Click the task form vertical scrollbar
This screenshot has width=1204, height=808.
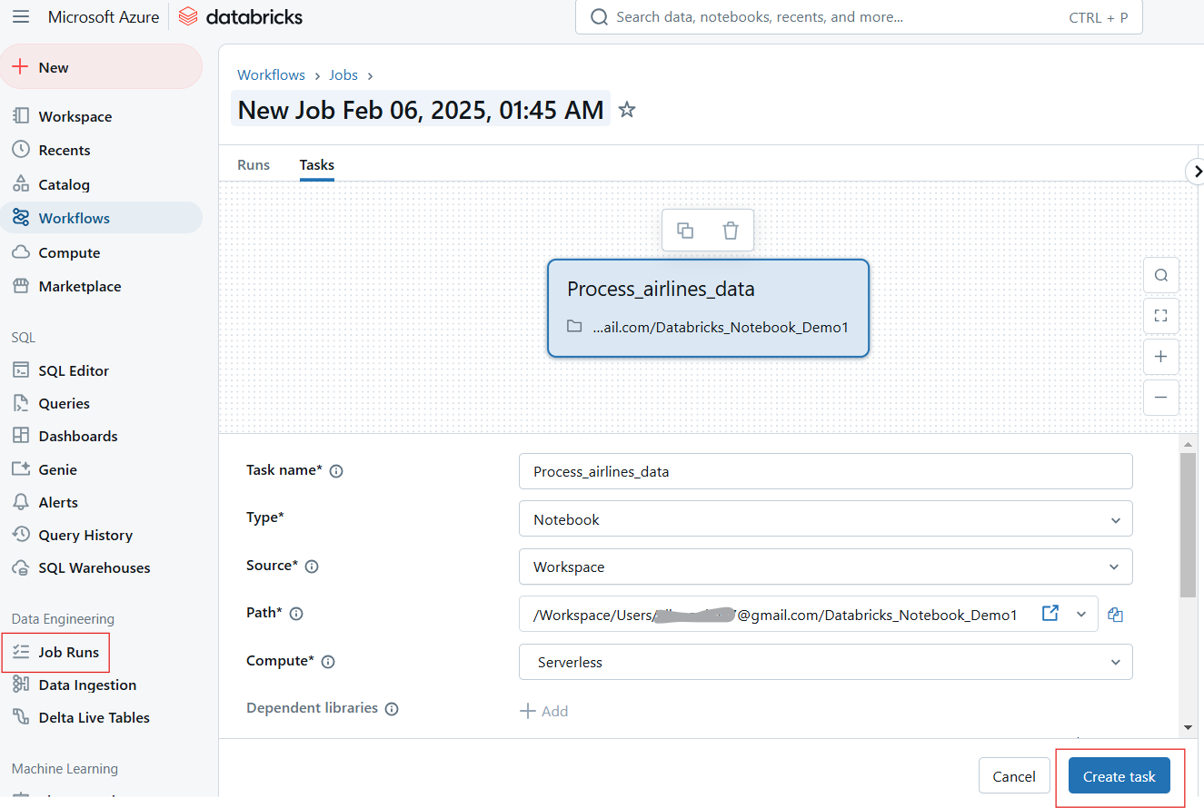point(1188,525)
